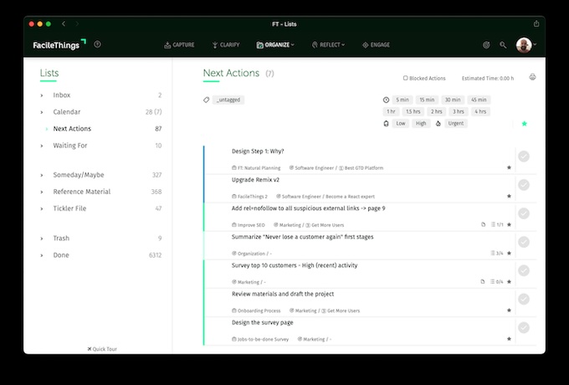Image resolution: width=569 pixels, height=385 pixels.
Task: Enable the Blocked Actions checkbox
Action: tap(405, 78)
